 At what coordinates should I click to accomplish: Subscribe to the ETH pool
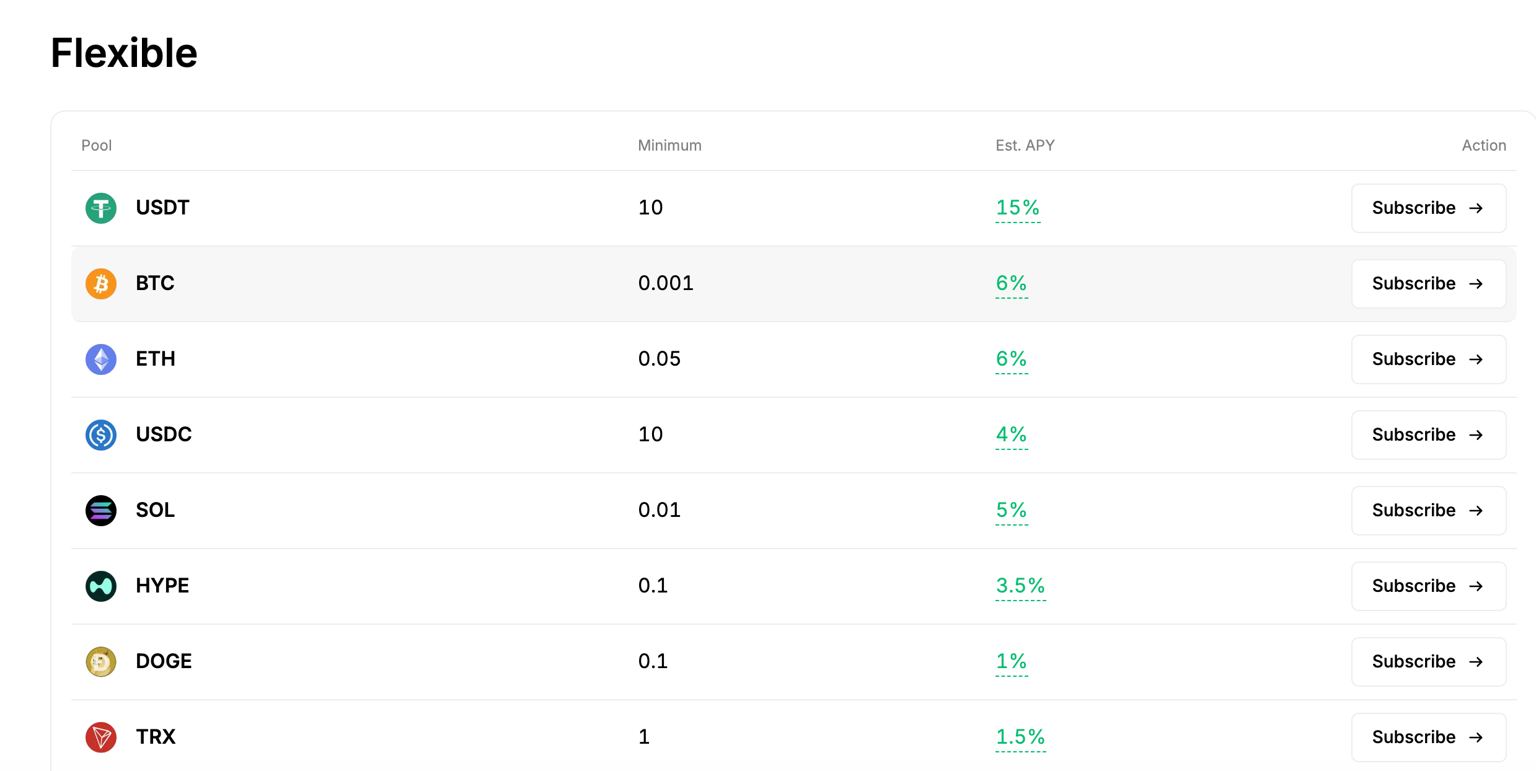(1429, 359)
